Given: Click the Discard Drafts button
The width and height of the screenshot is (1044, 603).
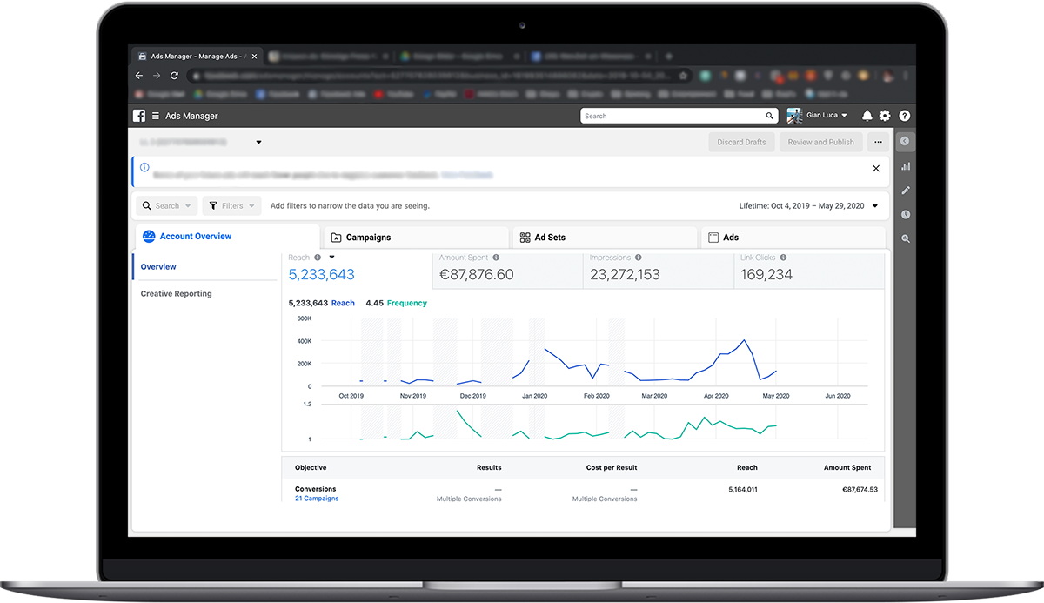Looking at the screenshot, I should point(742,142).
